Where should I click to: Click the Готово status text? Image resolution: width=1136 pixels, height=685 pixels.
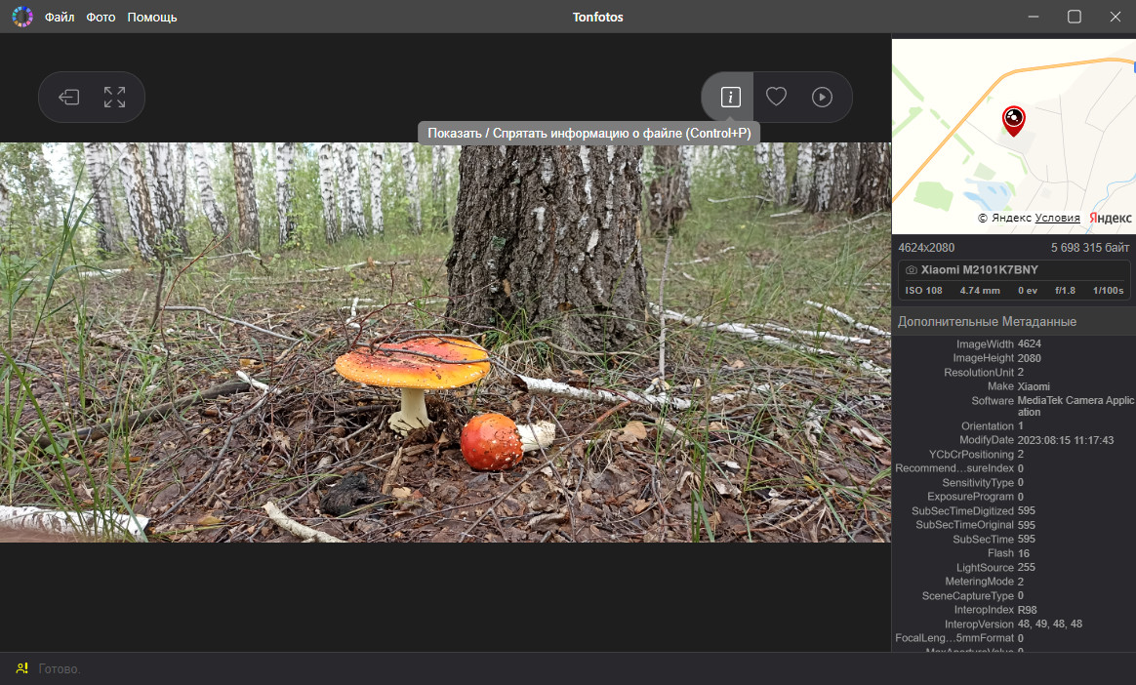[60, 669]
